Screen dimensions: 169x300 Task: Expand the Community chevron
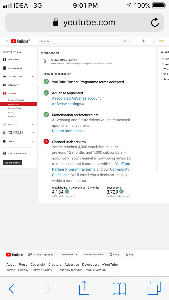[x=33, y=85]
